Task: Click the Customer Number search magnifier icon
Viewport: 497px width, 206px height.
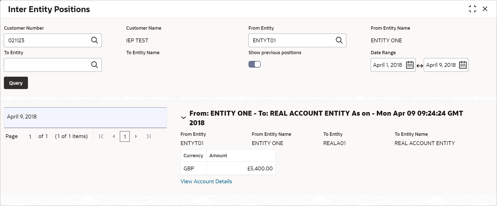Action: 94,40
